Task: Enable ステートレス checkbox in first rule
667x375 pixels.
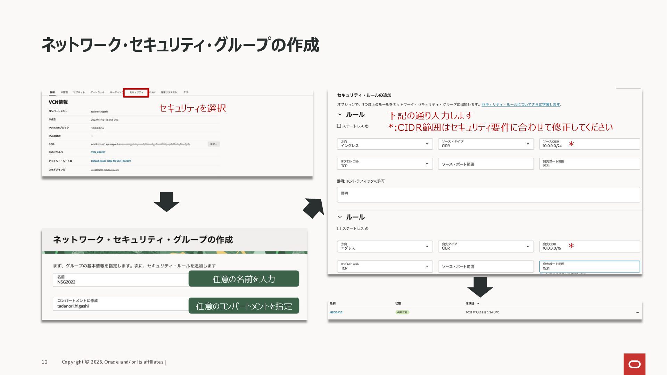Action: pyautogui.click(x=339, y=126)
